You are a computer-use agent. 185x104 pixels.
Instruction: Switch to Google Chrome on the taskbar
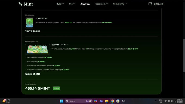(112, 101)
